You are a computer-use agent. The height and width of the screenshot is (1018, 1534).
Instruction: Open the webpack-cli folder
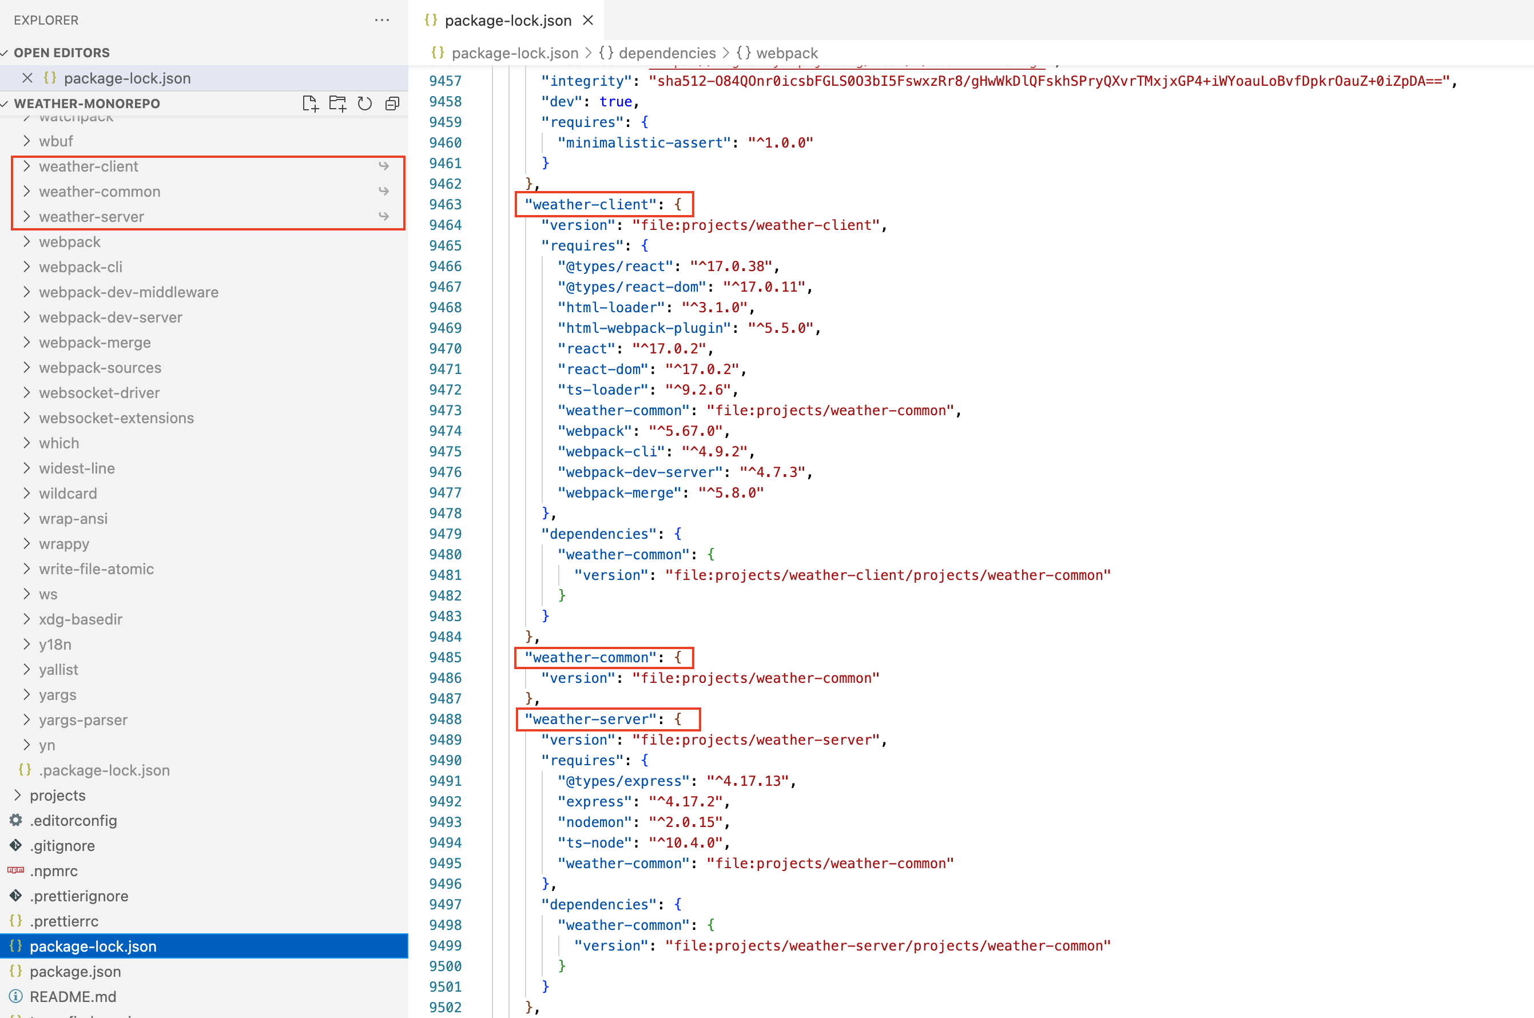point(81,267)
